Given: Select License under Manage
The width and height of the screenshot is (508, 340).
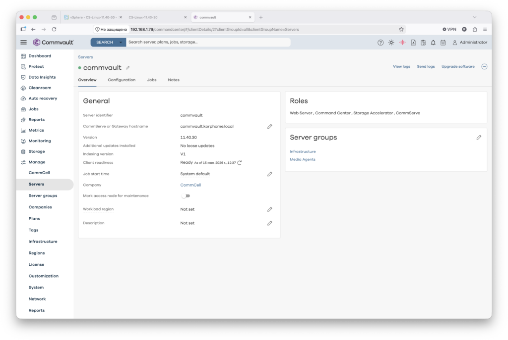Looking at the screenshot, I should 36,265.
